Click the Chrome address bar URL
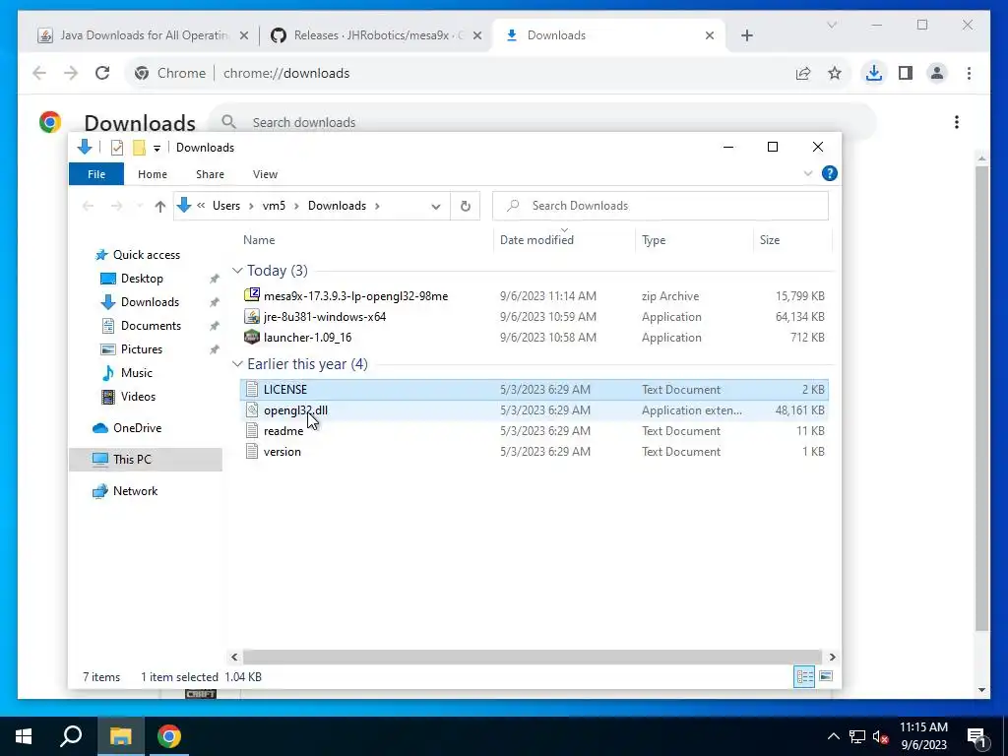Viewport: 1008px width, 756px height. [x=286, y=73]
